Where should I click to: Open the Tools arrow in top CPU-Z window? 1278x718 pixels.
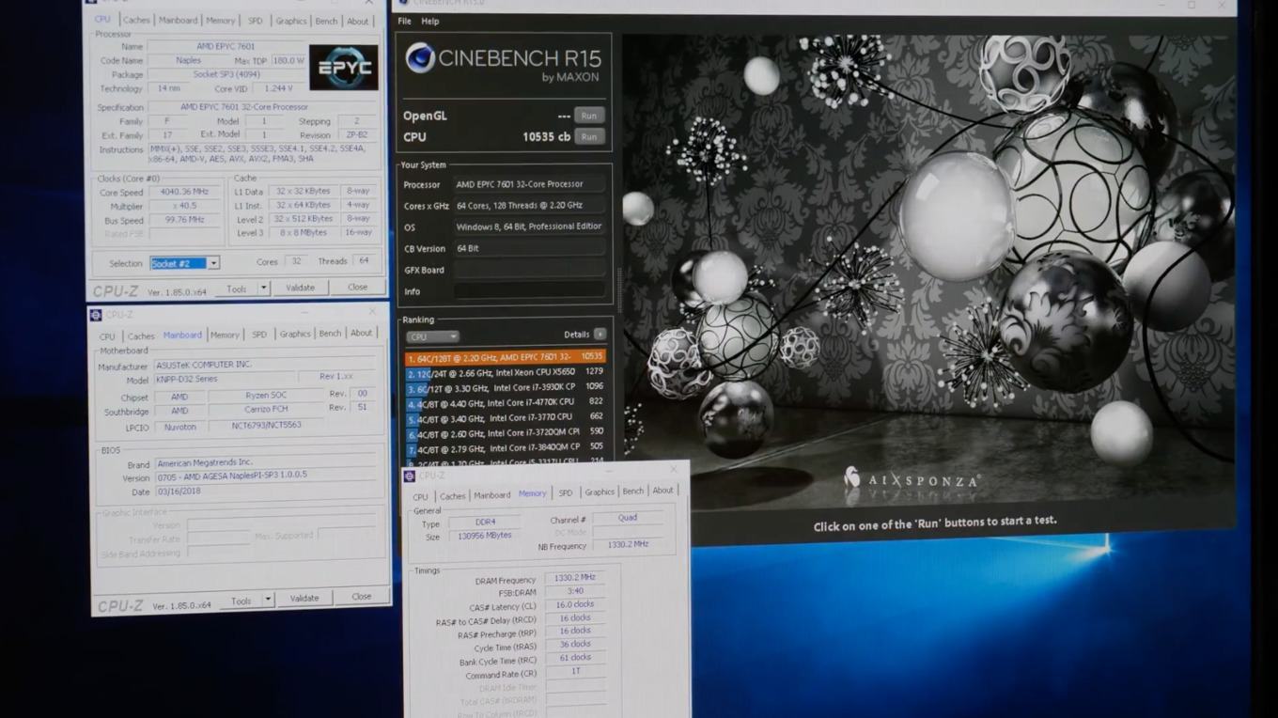pyautogui.click(x=263, y=289)
